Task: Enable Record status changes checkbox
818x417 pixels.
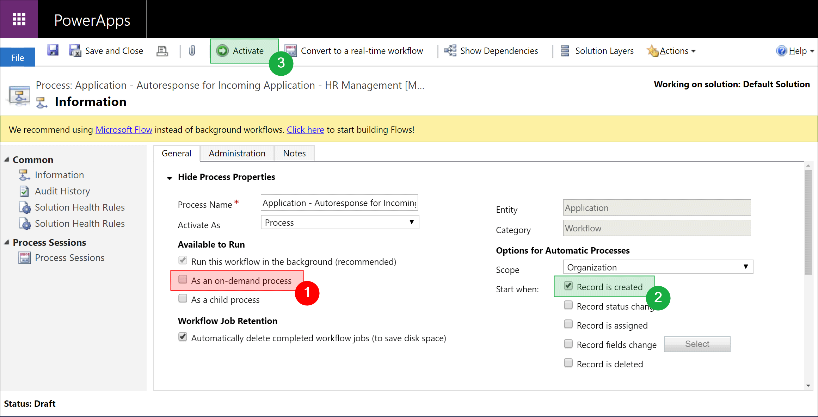Action: (x=568, y=305)
